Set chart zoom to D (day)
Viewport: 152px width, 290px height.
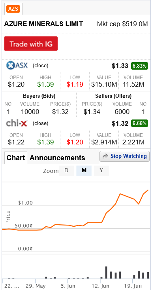point(66,171)
